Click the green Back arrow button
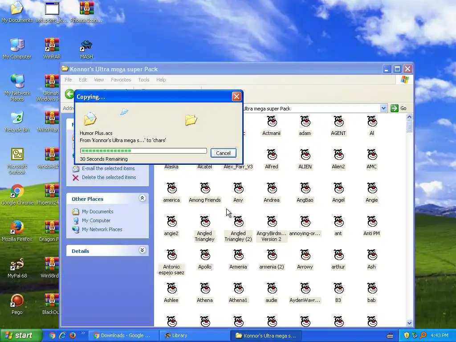Image resolution: width=456 pixels, height=342 pixels. (x=69, y=94)
